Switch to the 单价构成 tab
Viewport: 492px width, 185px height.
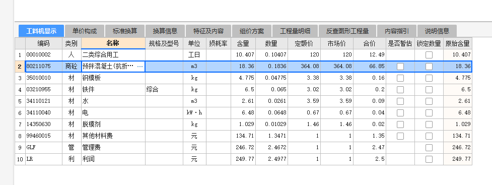[85, 31]
